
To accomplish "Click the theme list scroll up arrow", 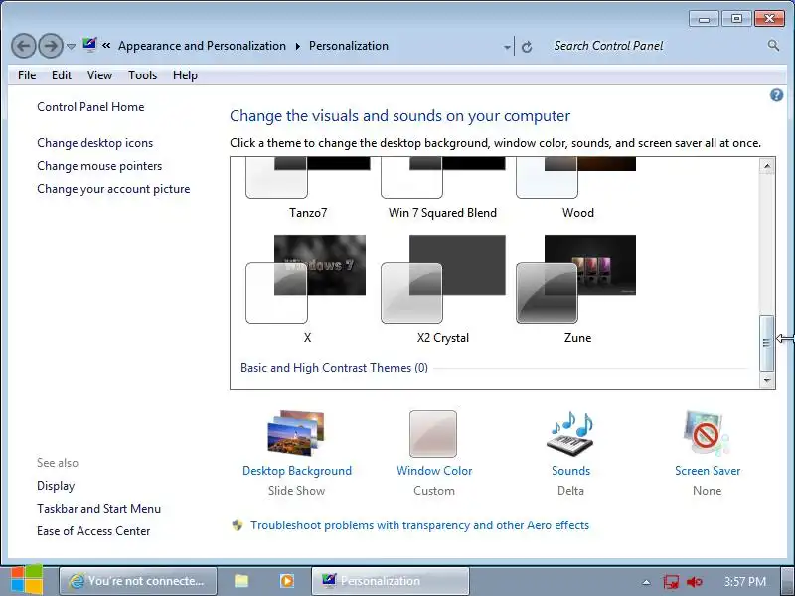I will coord(767,166).
